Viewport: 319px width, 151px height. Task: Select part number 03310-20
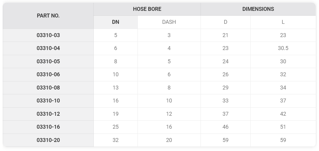pos(48,140)
